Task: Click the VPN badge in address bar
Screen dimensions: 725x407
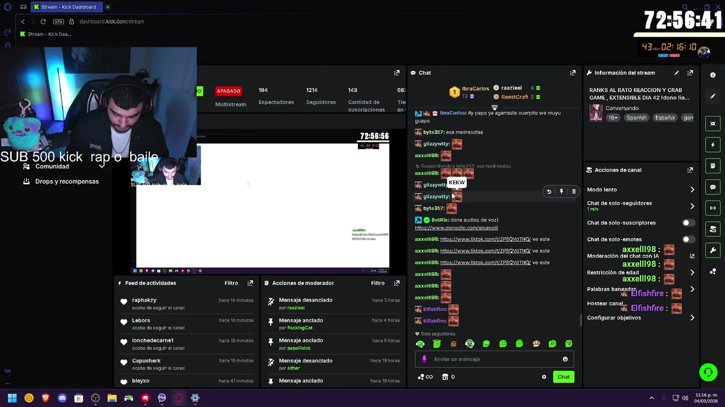Action: [58, 21]
